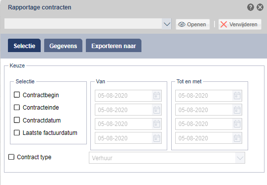Open calendar for Contractdatum Van date
This screenshot has height=185, width=267.
click(x=156, y=124)
